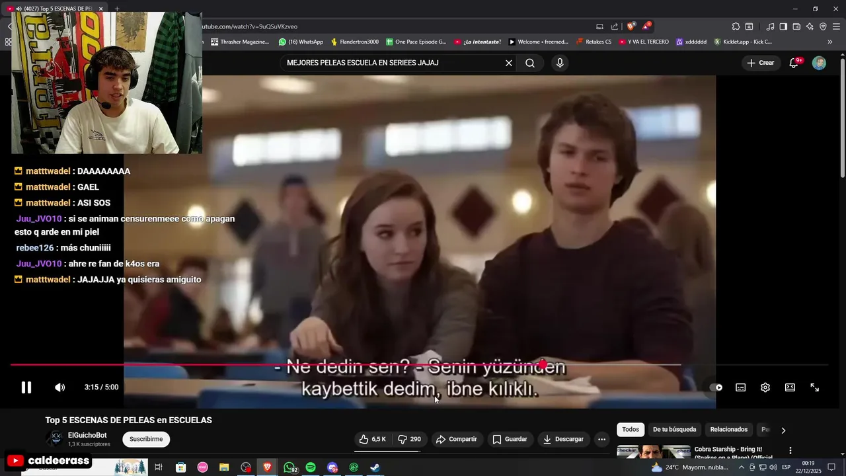Open the Flandertron3000 bookmark
This screenshot has height=476, width=846.
tap(354, 42)
